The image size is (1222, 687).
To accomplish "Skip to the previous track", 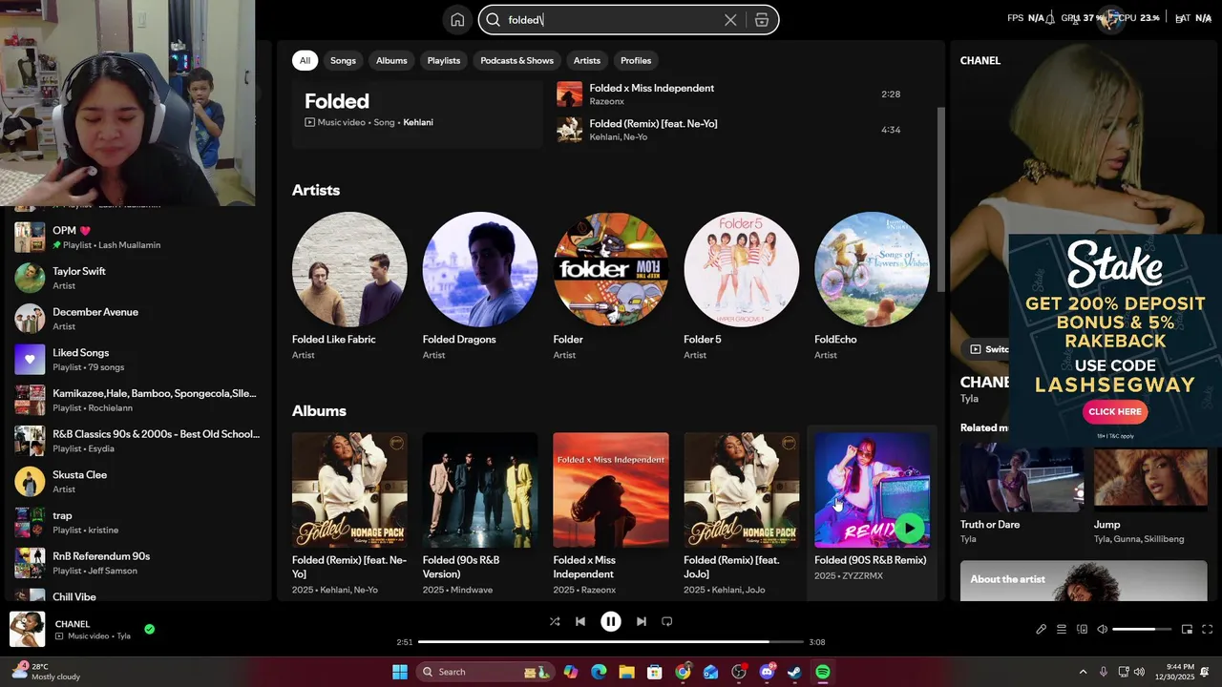I will (580, 621).
